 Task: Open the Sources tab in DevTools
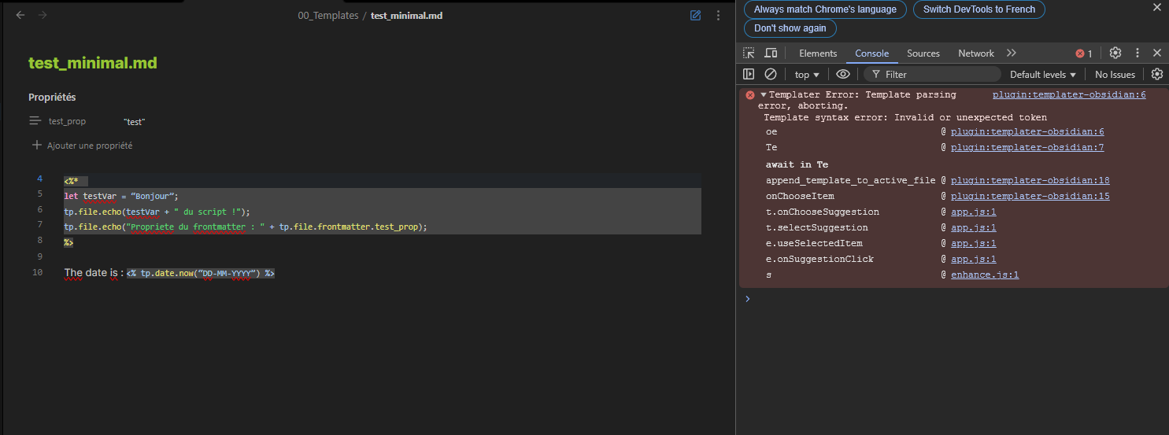coord(923,53)
